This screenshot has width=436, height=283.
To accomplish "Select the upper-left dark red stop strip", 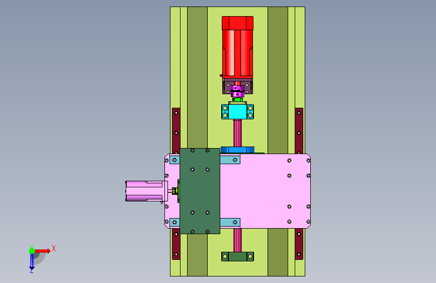I will click(x=176, y=130).
